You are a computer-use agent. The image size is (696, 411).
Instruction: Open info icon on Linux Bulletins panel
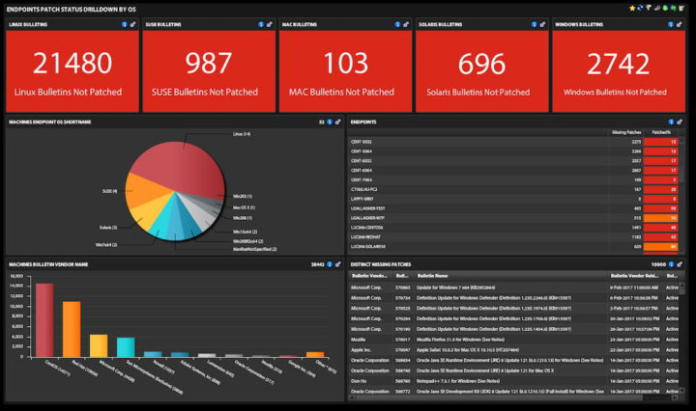coord(125,24)
